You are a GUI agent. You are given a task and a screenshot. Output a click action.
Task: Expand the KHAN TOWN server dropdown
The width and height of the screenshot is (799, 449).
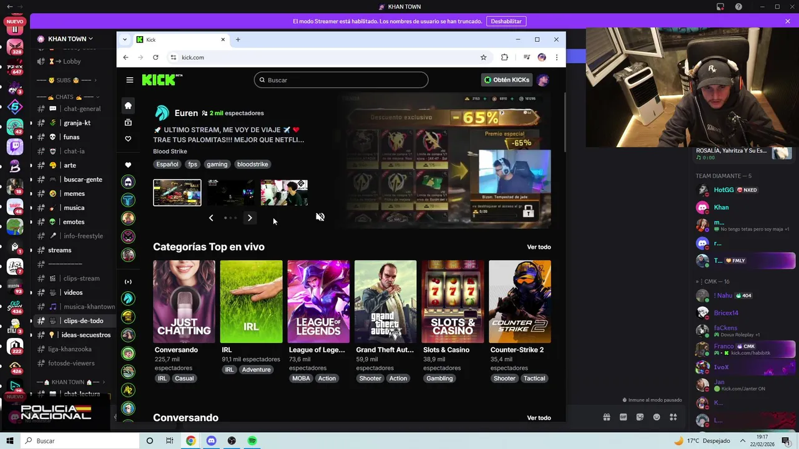tap(91, 39)
